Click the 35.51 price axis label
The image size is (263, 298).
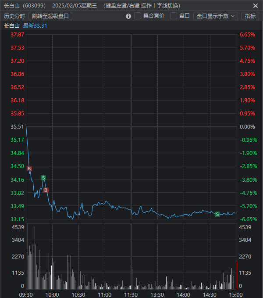point(18,127)
